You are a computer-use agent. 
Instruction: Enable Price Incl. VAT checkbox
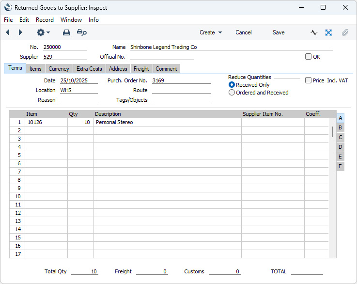coord(308,80)
